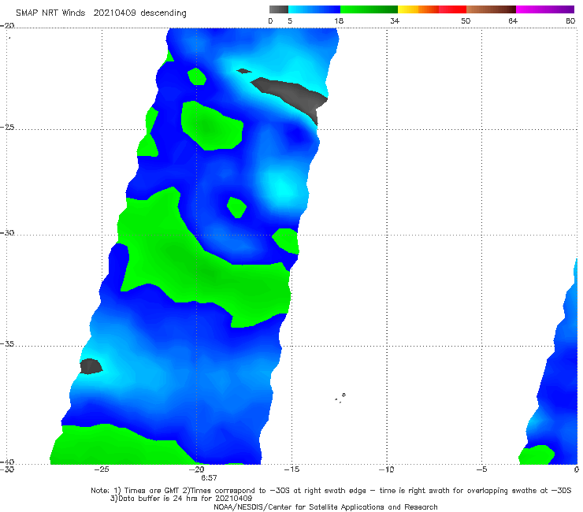Click the color bar label "64"
The height and width of the screenshot is (512, 583).
click(x=513, y=20)
